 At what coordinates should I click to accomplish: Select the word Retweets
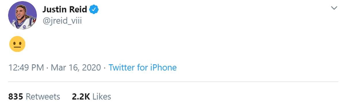(x=43, y=97)
